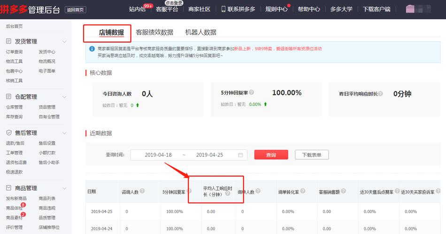Open 发布新商品
The image size is (446, 234).
tap(16, 198)
